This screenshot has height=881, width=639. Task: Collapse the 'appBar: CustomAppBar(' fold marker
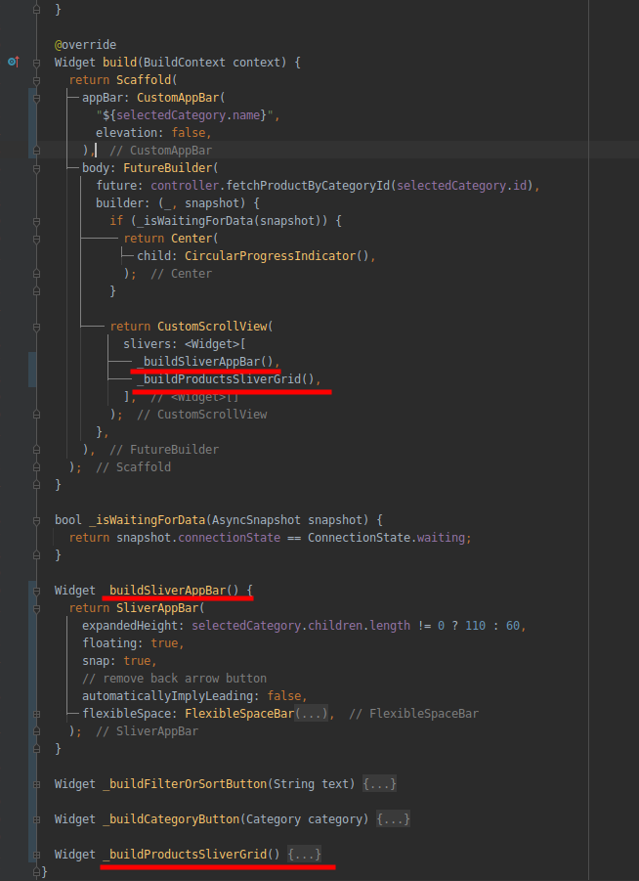pos(36,98)
